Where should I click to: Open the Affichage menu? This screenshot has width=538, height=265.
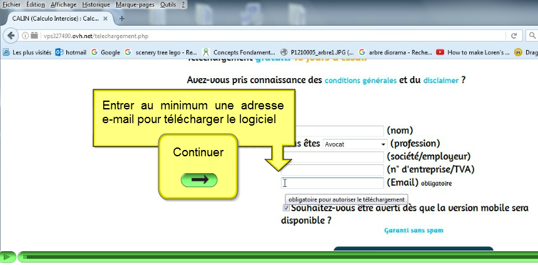pos(64,4)
